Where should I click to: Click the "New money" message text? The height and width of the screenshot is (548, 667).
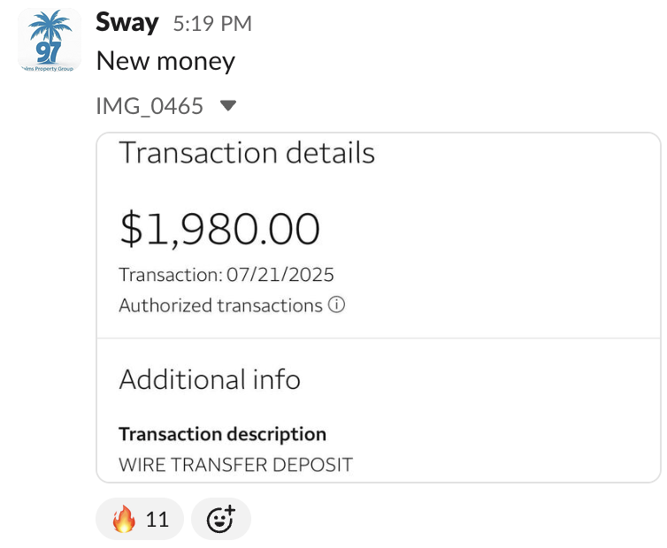[x=165, y=61]
